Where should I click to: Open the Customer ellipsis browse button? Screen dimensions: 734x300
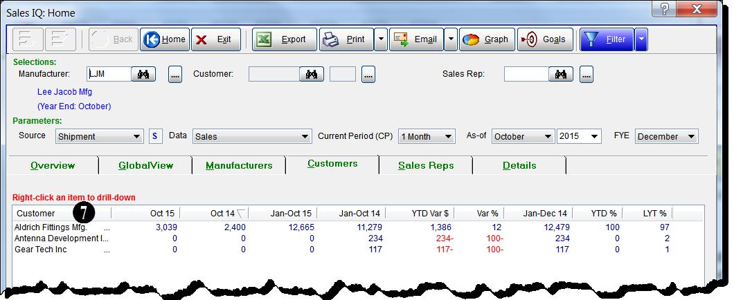pyautogui.click(x=368, y=74)
